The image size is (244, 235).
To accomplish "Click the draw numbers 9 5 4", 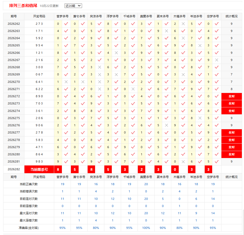I will click(x=39, y=46).
